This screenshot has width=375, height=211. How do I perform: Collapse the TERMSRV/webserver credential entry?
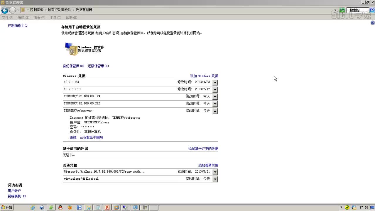(215, 111)
